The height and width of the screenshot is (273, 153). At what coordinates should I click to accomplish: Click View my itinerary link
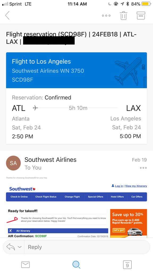click(136, 186)
